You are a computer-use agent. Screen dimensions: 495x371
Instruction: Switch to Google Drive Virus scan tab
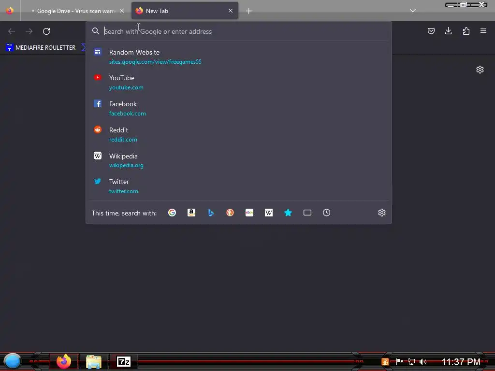[x=76, y=11]
